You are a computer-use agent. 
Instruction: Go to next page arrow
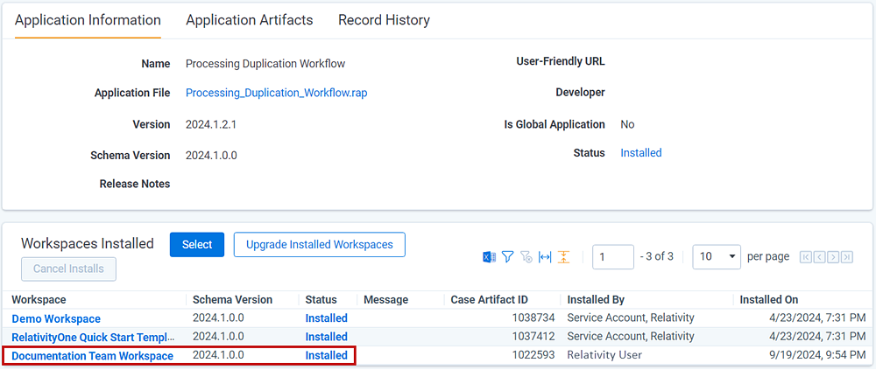pyautogui.click(x=834, y=256)
